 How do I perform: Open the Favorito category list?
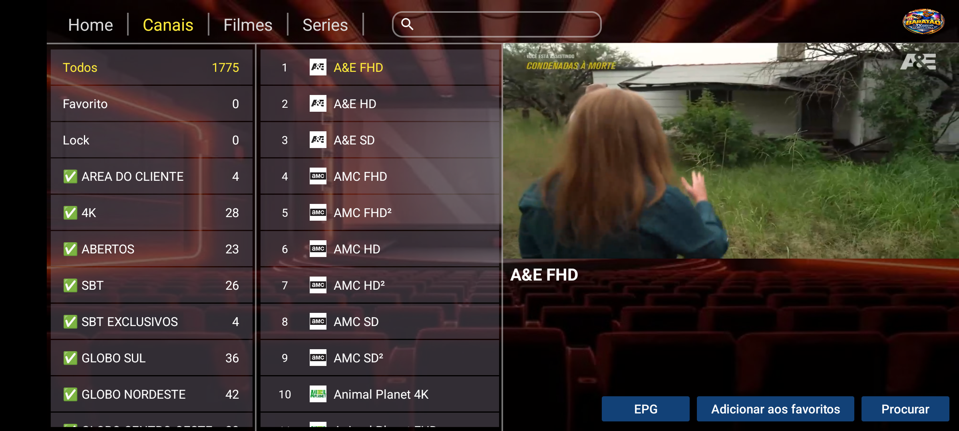pyautogui.click(x=151, y=104)
